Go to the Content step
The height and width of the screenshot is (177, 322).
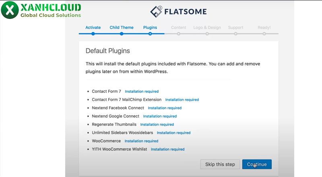(x=179, y=28)
